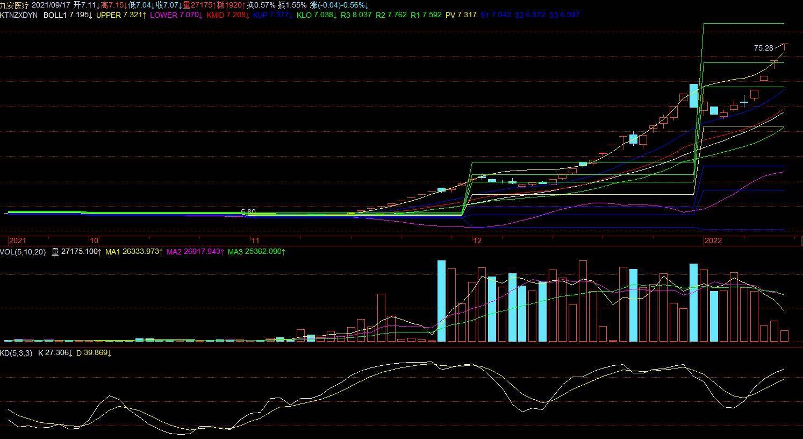Click the turnover rate 换0.57%
This screenshot has width=803, height=439.
click(x=261, y=5)
